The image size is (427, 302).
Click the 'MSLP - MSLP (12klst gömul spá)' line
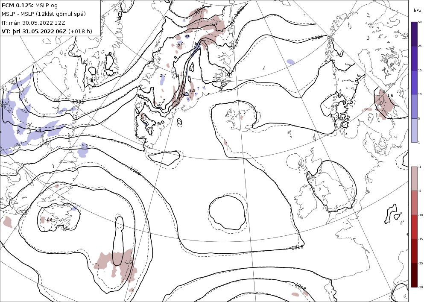tap(44, 14)
